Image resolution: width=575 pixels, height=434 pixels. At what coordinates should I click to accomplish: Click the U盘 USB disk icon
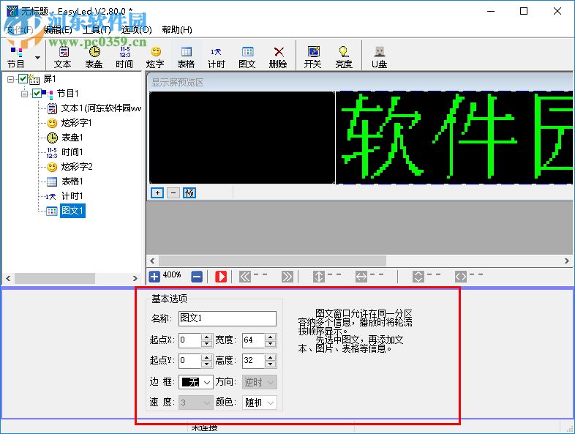tap(380, 57)
